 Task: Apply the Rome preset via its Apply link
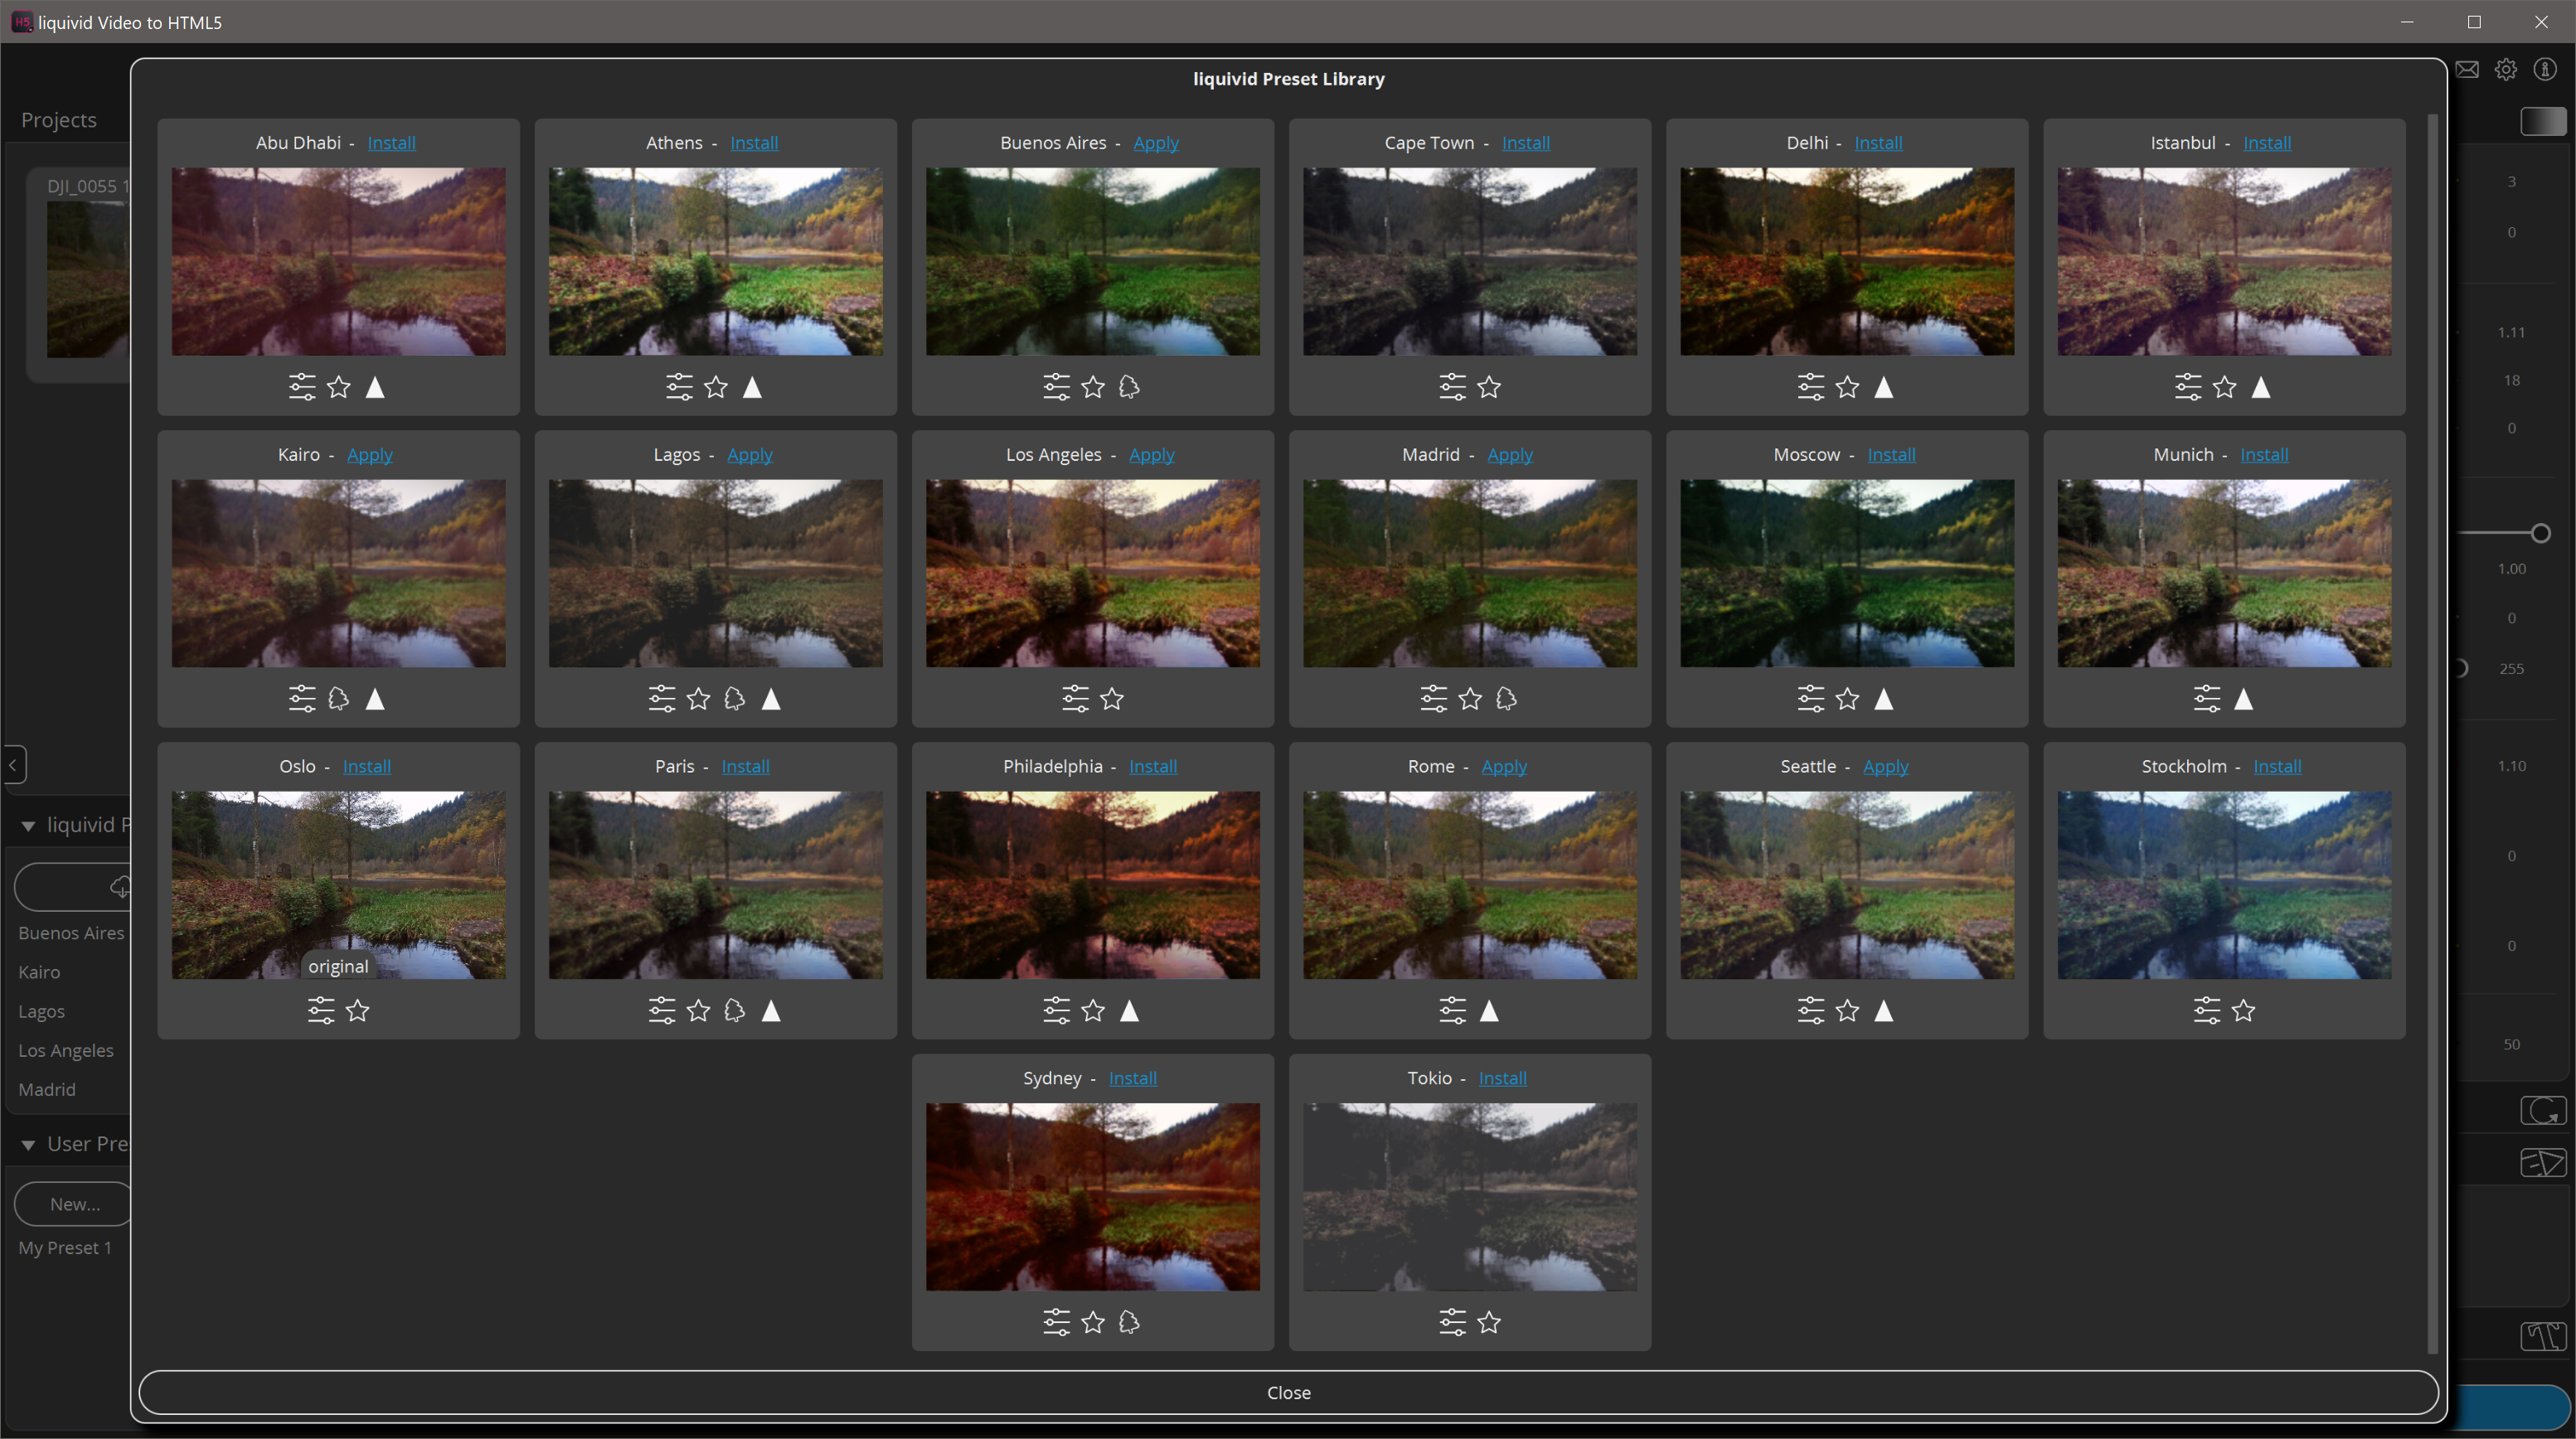tap(1504, 766)
